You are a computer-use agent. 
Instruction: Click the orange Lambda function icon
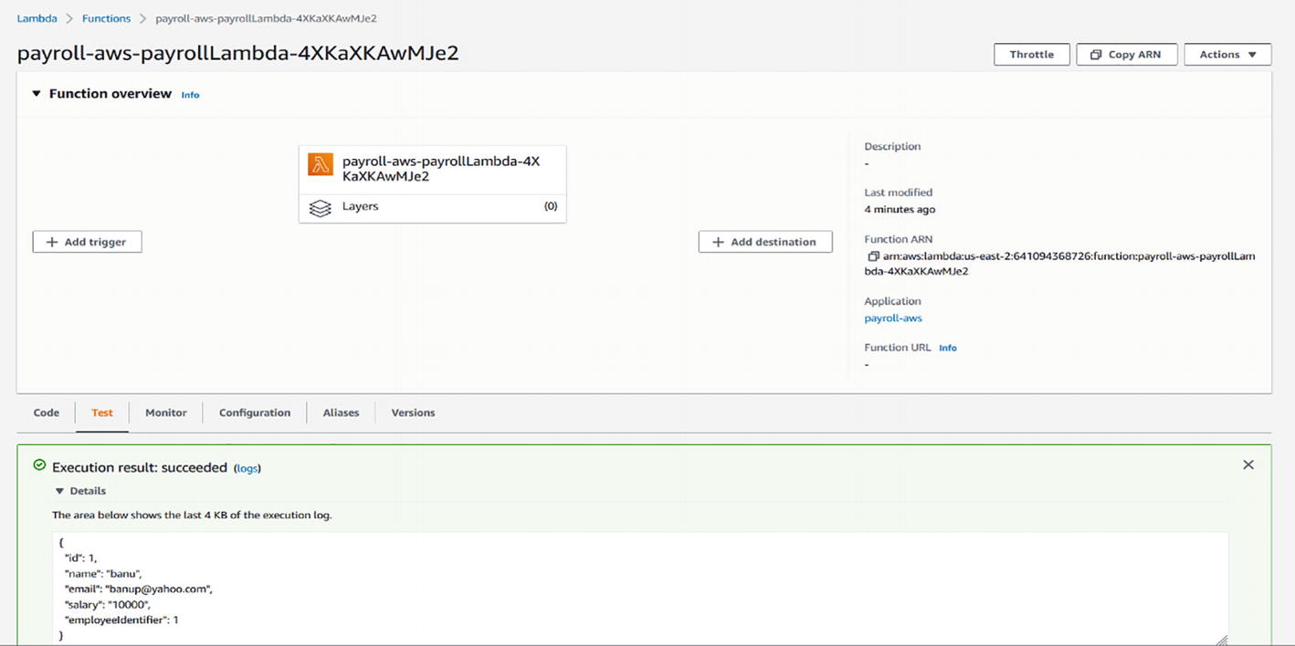pos(321,164)
